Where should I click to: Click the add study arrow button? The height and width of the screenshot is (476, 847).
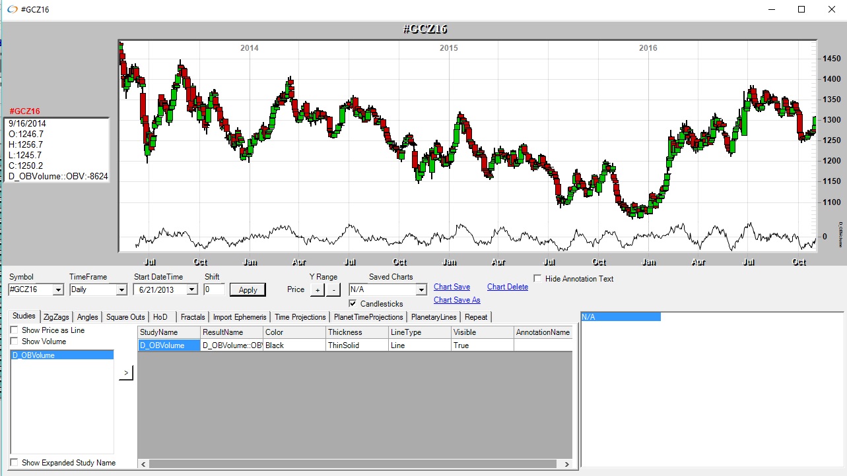pyautogui.click(x=126, y=373)
